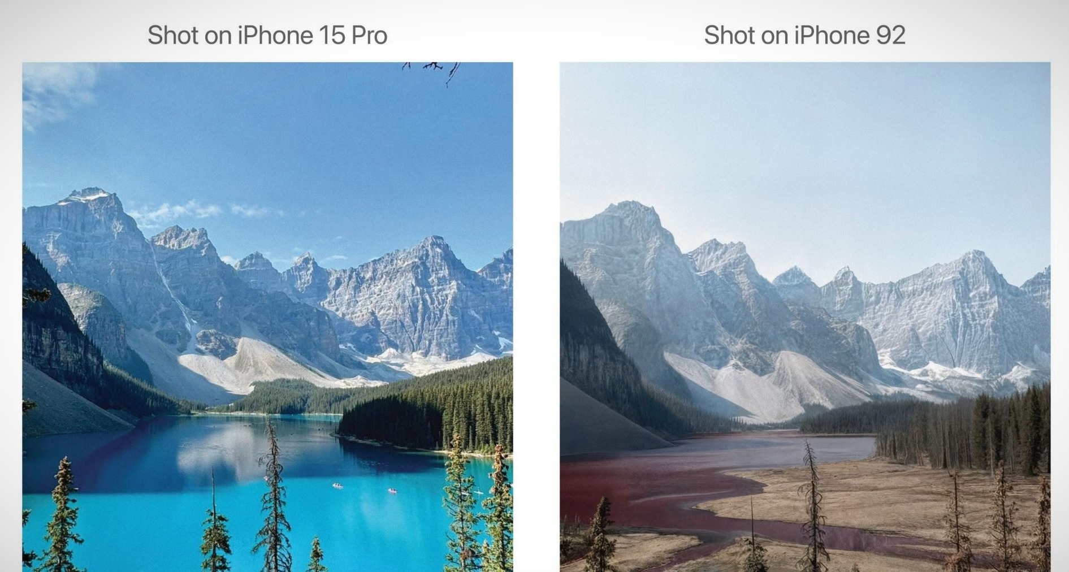Image resolution: width=1069 pixels, height=572 pixels.
Task: Open the dried-up lake photo
Action: point(805,317)
